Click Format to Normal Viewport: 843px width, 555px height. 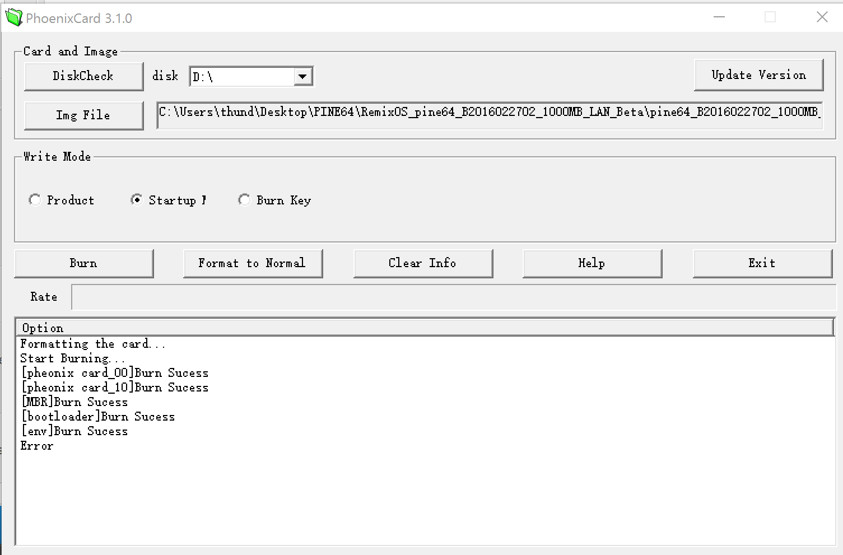[253, 263]
